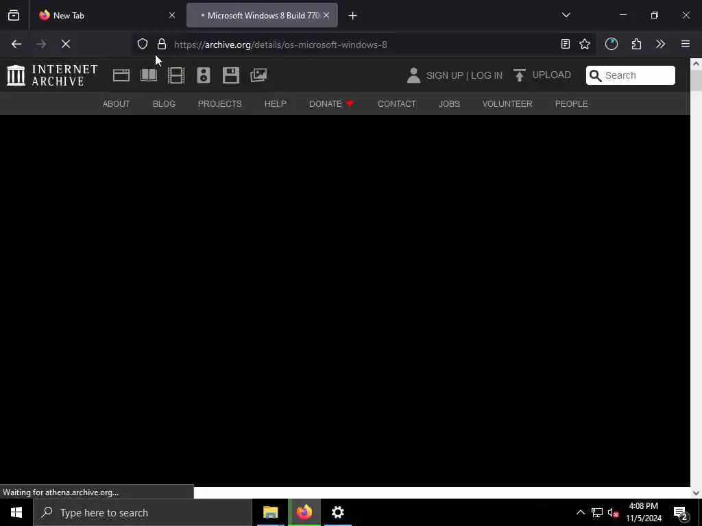
Task: Open the Software floppy disk icon
Action: tap(231, 75)
